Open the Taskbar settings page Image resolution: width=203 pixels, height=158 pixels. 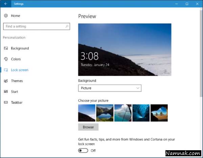click(x=17, y=103)
